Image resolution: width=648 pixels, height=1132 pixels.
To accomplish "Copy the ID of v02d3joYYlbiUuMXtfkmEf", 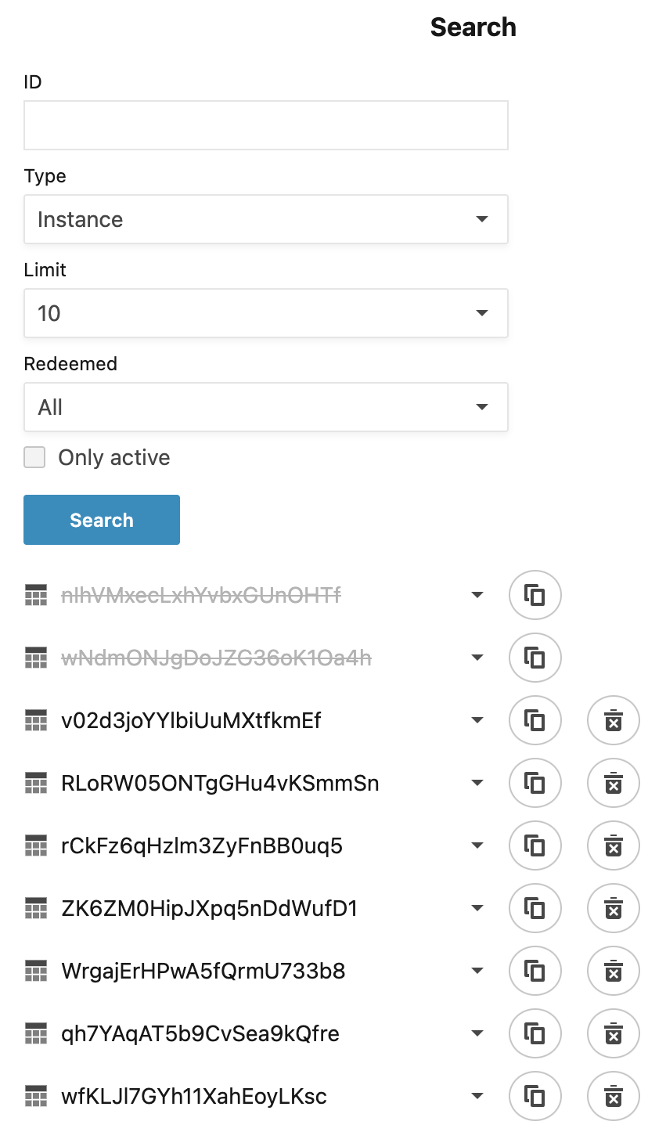I will tap(535, 720).
